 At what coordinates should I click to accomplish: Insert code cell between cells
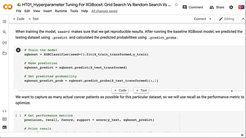click(x=120, y=90)
